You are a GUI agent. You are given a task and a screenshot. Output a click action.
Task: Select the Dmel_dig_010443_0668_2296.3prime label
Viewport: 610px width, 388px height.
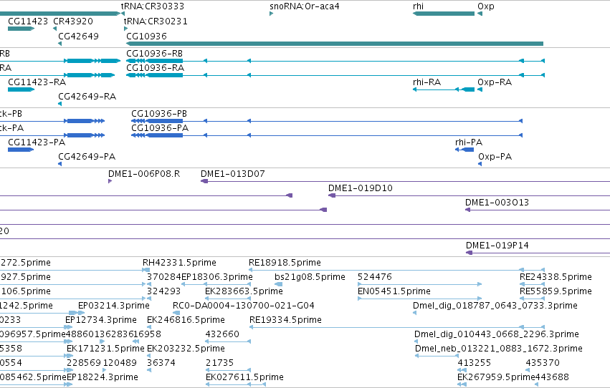(497, 334)
